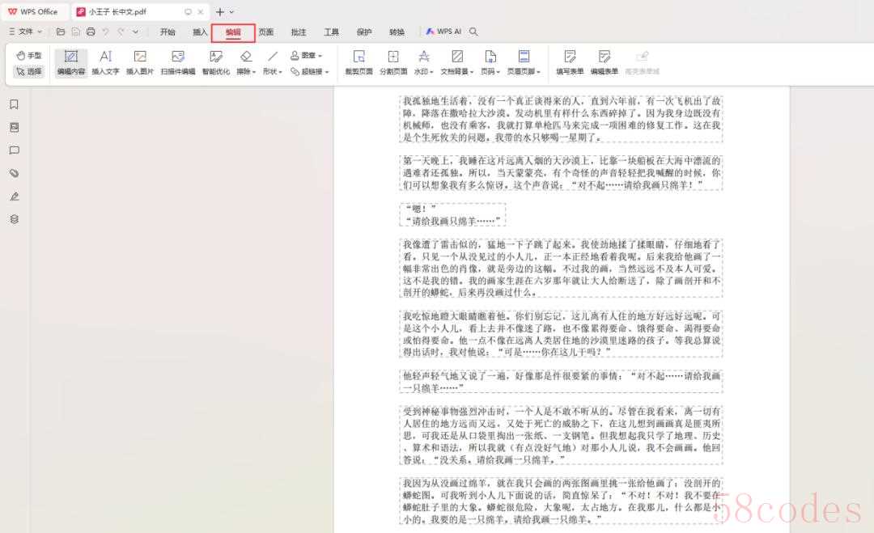
Task: Toggle the 编辑内容 edit content mode
Action: [70, 62]
